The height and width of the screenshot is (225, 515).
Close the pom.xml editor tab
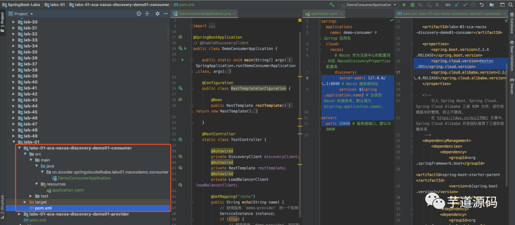click(x=505, y=14)
